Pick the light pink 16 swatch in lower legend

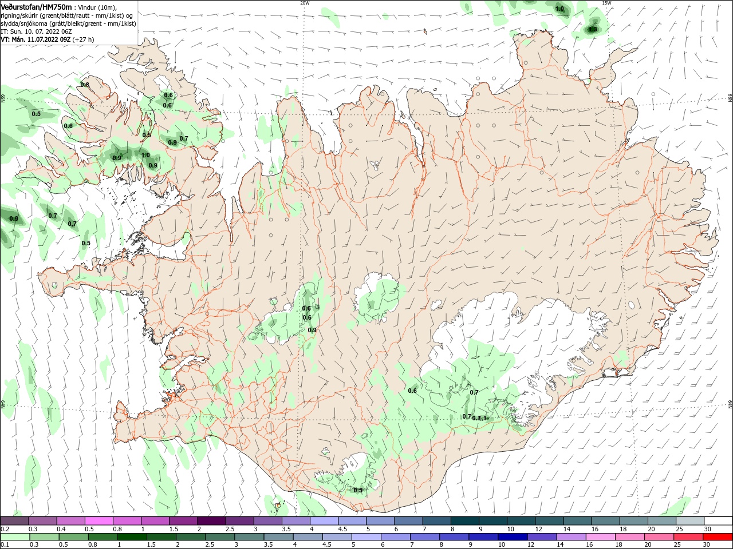click(600, 536)
